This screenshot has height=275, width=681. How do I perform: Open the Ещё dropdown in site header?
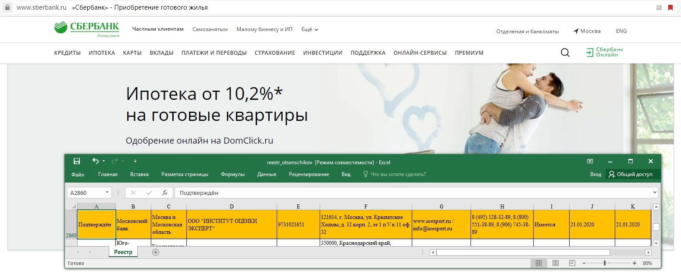tap(310, 29)
